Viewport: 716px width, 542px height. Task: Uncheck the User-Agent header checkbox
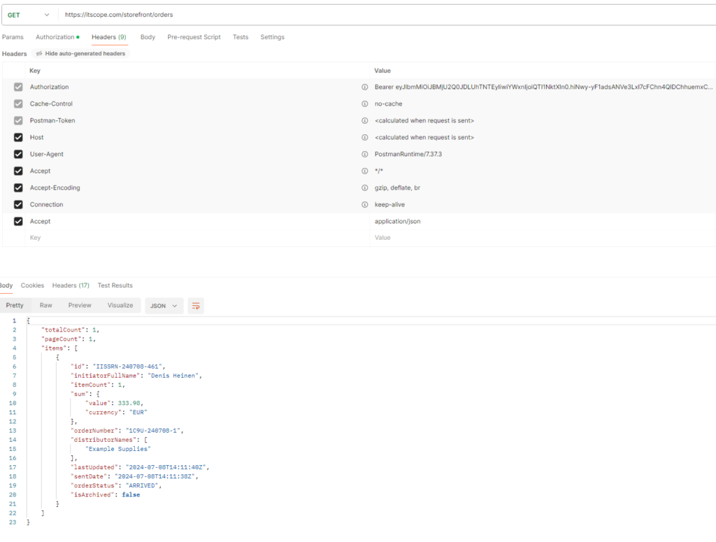coord(18,155)
